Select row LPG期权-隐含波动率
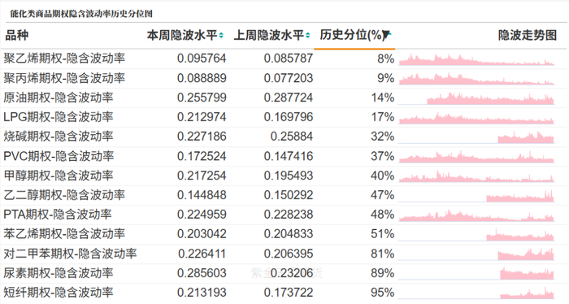 284,117
